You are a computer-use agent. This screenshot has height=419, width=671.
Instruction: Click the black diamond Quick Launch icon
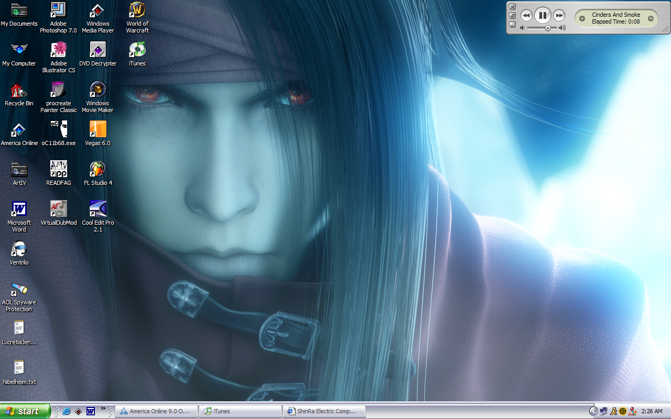coord(78,411)
